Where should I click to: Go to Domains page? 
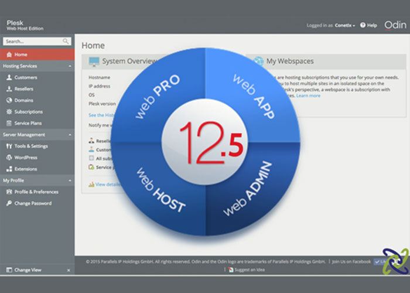(23, 100)
